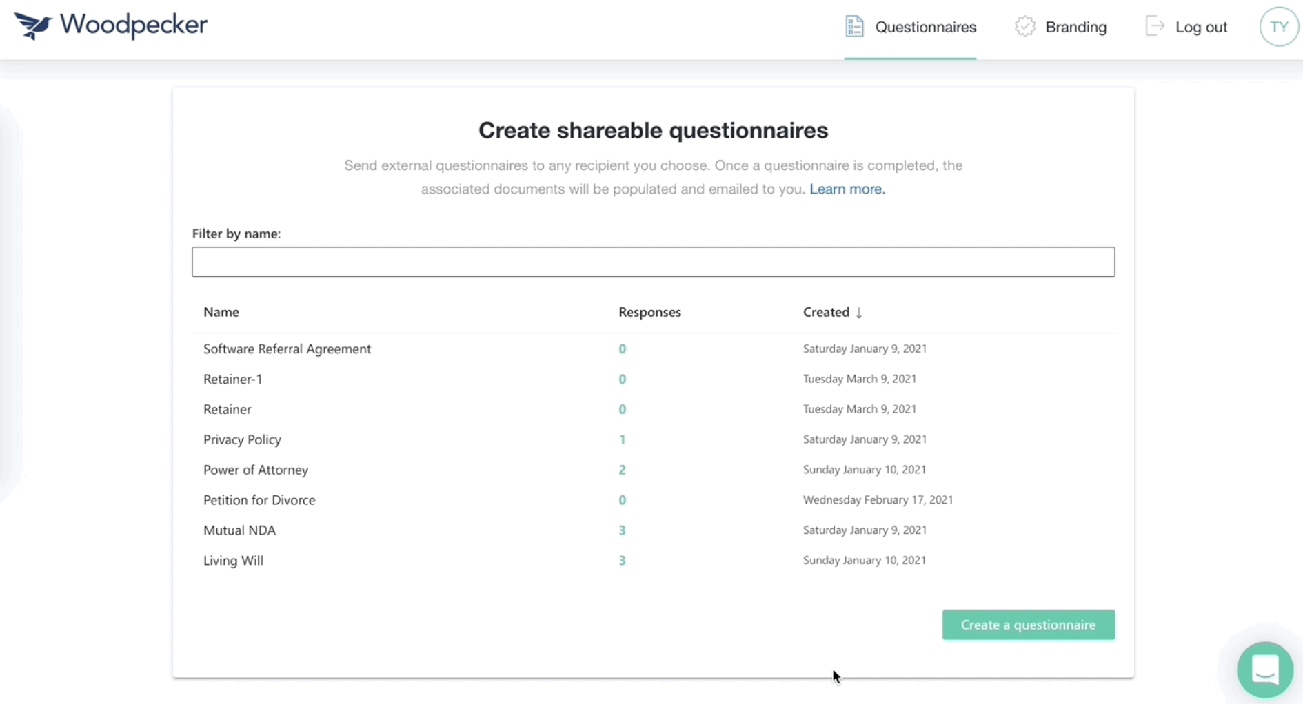Click the Woodpecker bird logo icon

pos(32,25)
